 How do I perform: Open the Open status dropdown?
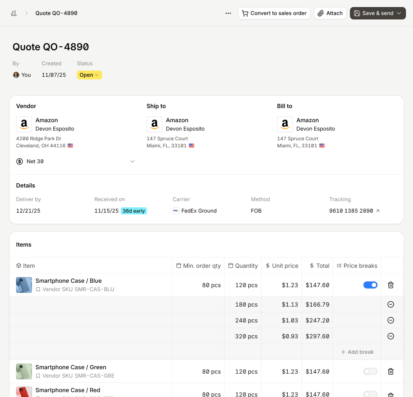[89, 75]
